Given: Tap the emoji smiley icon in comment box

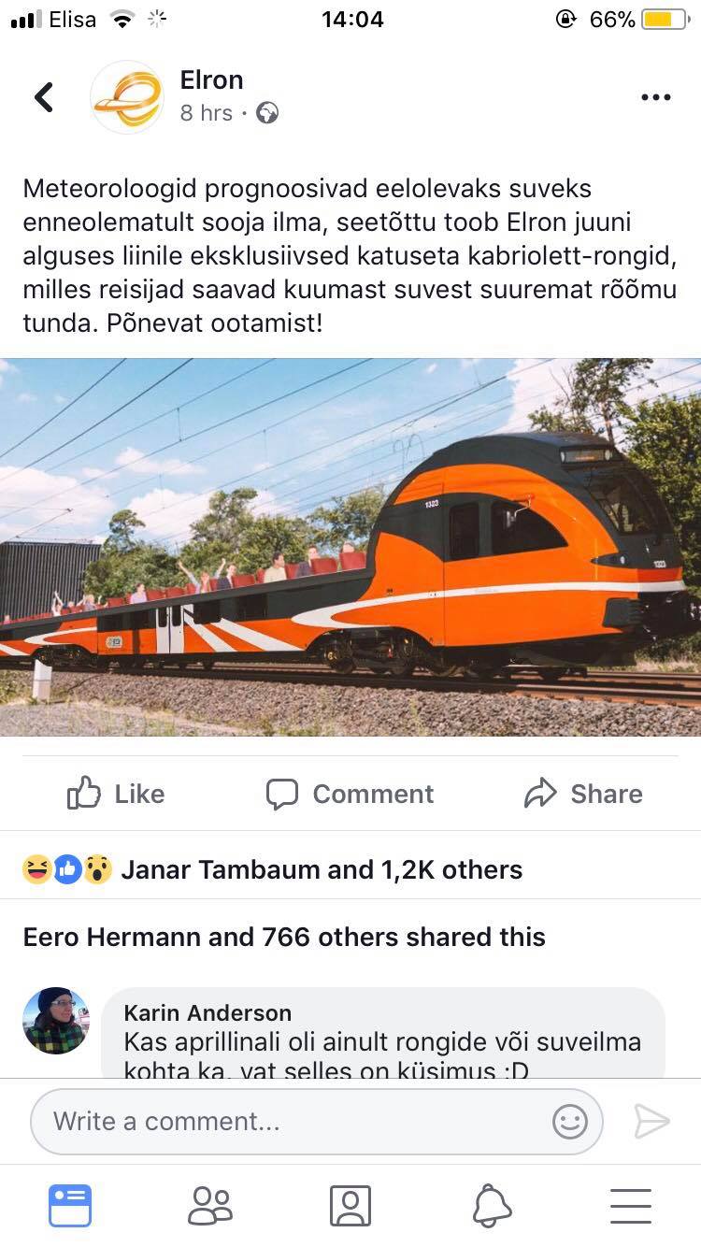Looking at the screenshot, I should 569,1121.
